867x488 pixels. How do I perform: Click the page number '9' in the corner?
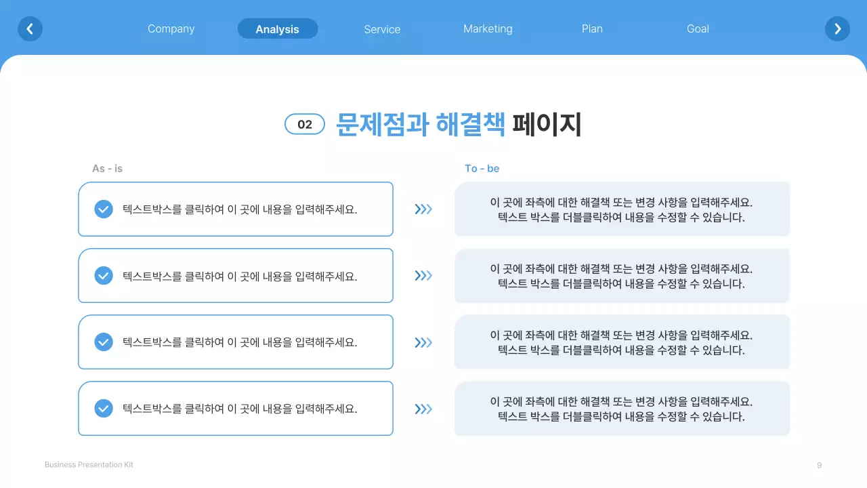pyautogui.click(x=819, y=465)
